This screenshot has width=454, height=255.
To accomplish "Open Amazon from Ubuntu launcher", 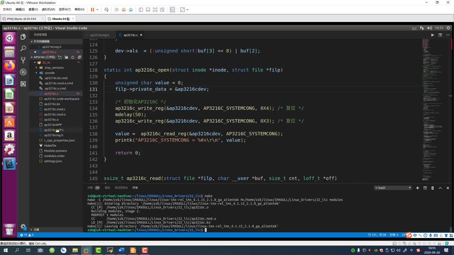I will coord(9,136).
